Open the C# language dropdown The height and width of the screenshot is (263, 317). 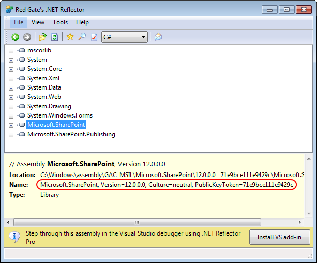pos(124,37)
